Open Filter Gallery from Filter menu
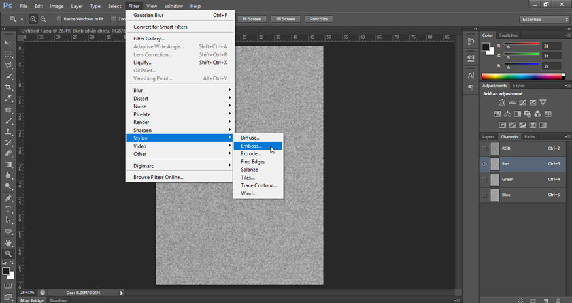Image resolution: width=572 pixels, height=303 pixels. coord(180,39)
